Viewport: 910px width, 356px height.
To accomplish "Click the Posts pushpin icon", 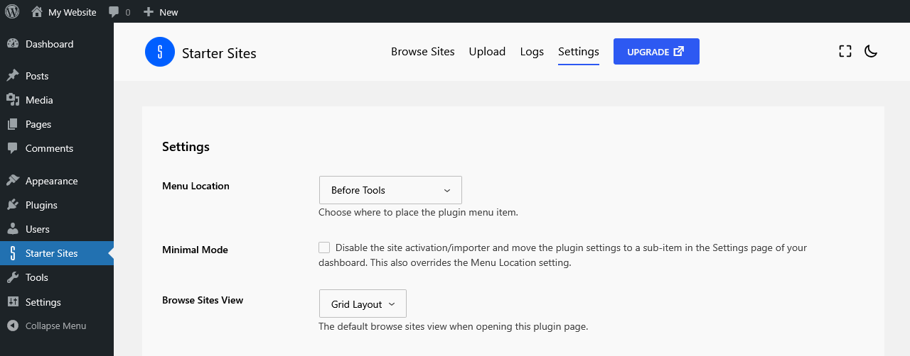I will click(x=13, y=76).
